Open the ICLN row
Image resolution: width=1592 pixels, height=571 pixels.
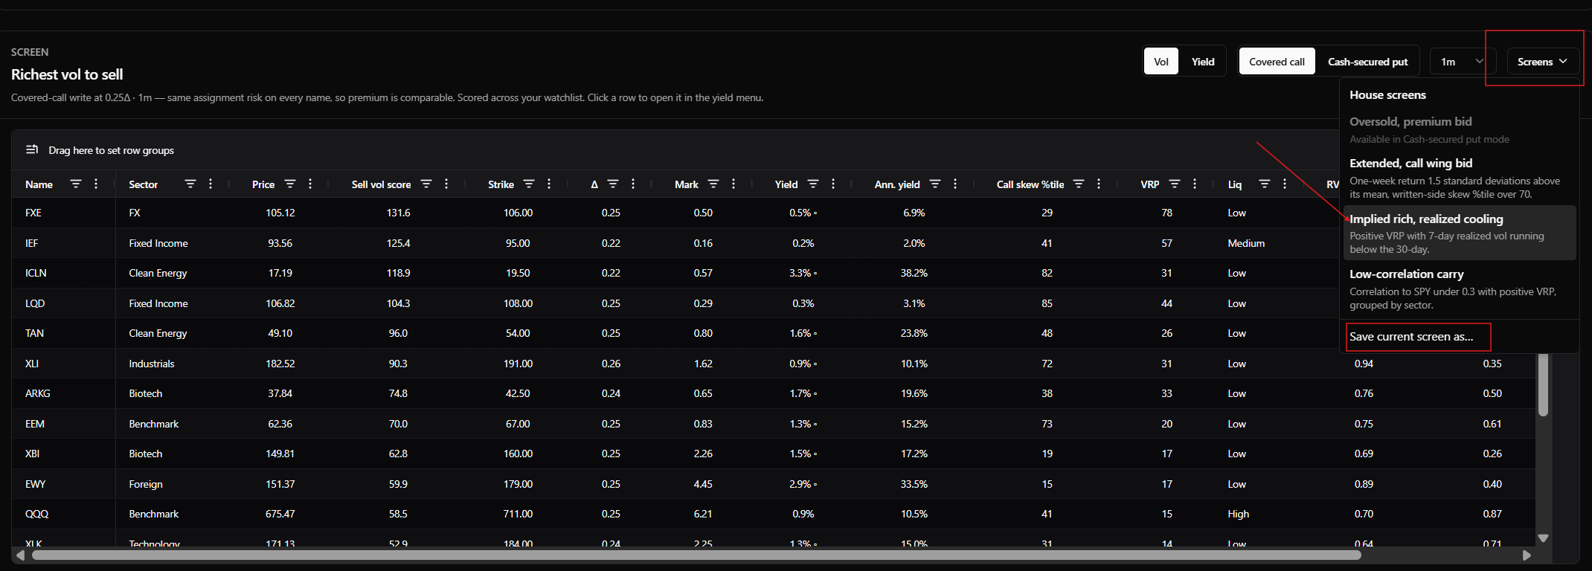pos(774,273)
